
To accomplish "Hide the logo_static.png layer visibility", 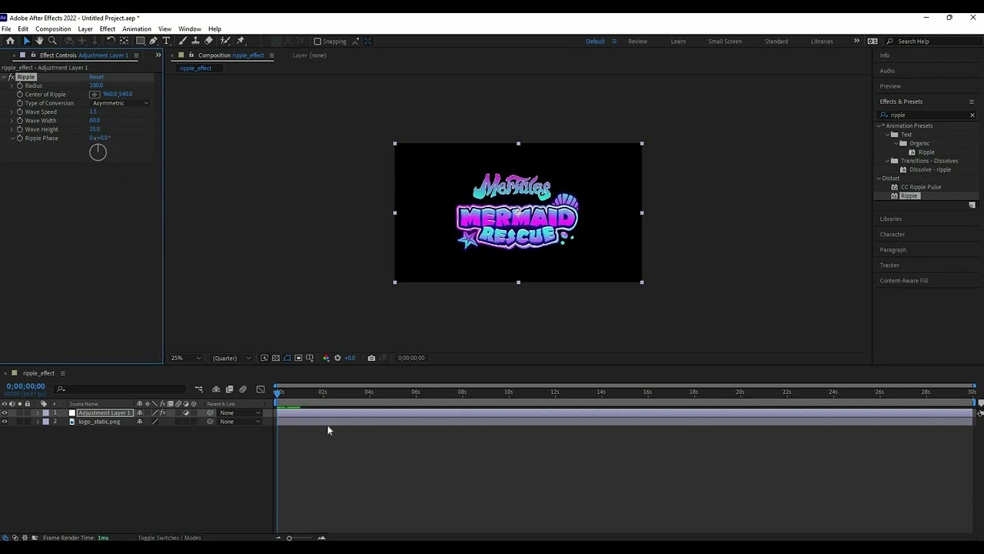I will pyautogui.click(x=5, y=422).
